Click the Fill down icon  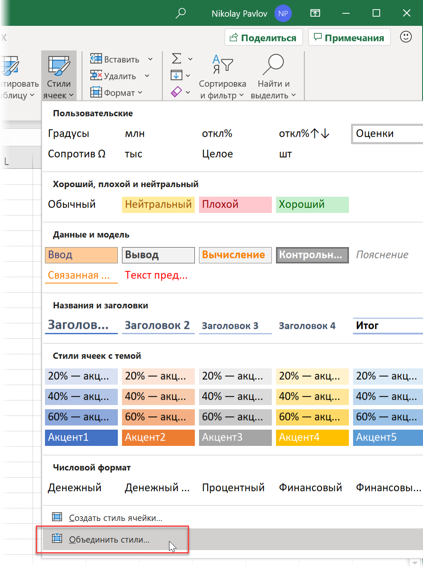tap(177, 75)
